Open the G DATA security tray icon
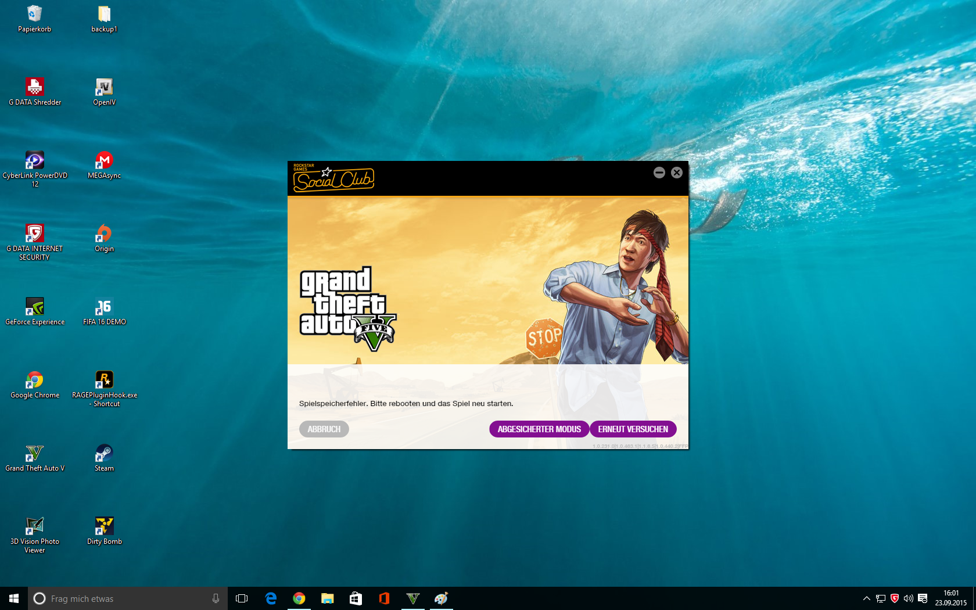This screenshot has width=976, height=610. pyautogui.click(x=895, y=598)
